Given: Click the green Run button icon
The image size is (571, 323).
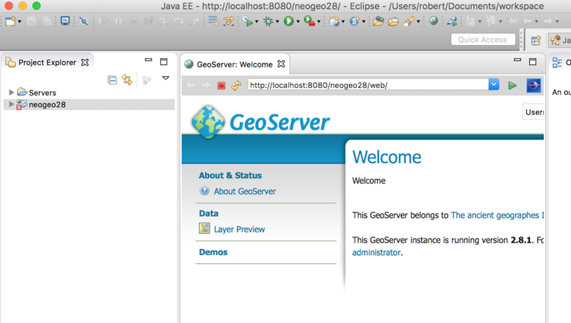Looking at the screenshot, I should (289, 21).
